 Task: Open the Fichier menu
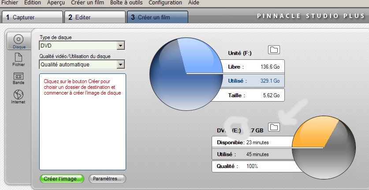[9, 3]
